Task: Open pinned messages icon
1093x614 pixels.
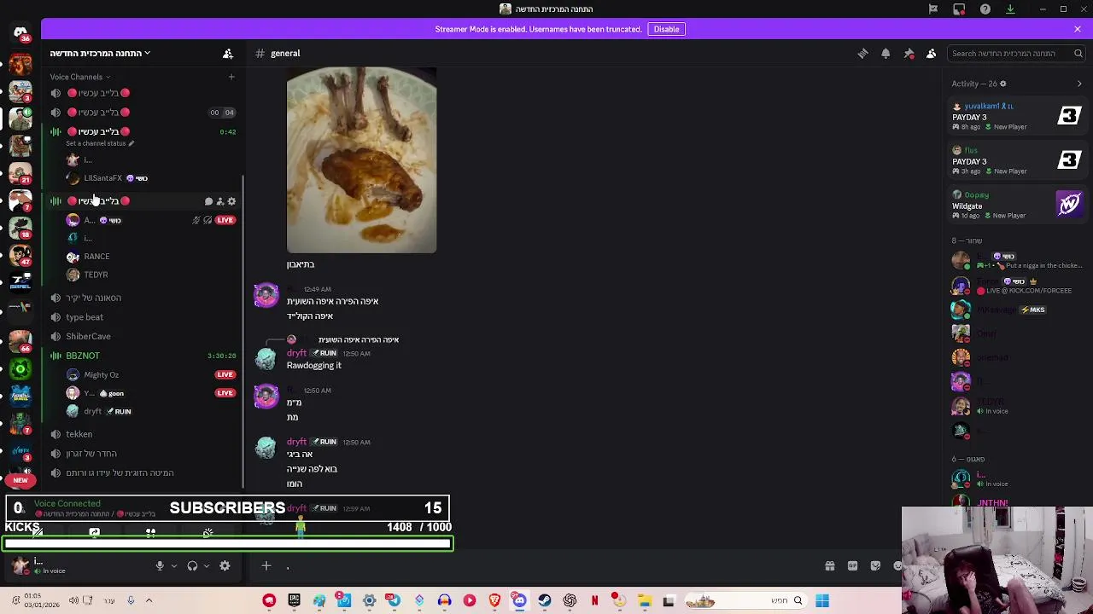Action: click(x=909, y=53)
